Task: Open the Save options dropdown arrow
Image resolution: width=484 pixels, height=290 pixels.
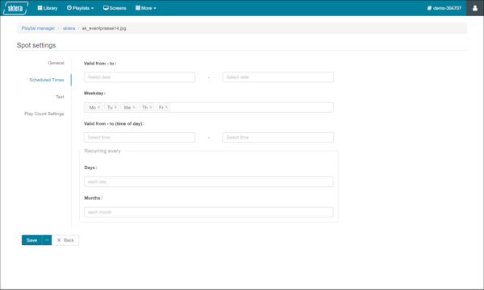Action: [x=47, y=240]
